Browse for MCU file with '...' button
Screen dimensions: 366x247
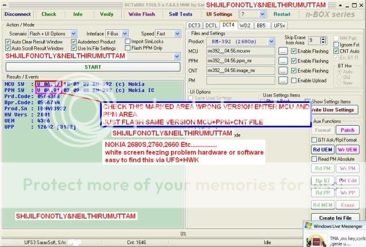tap(283, 51)
